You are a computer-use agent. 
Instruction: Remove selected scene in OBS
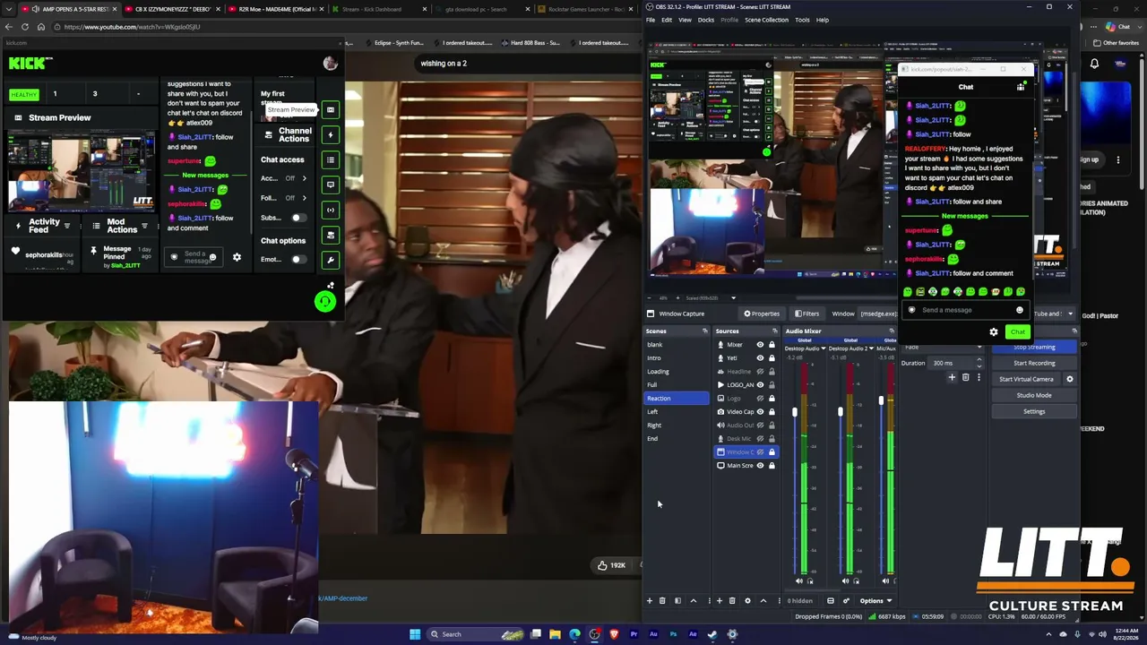tap(662, 601)
